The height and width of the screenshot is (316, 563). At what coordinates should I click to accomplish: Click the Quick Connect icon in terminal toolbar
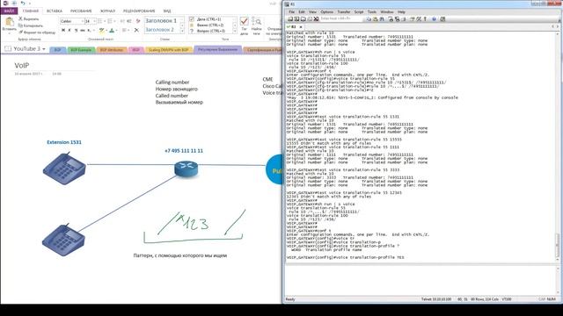point(296,18)
